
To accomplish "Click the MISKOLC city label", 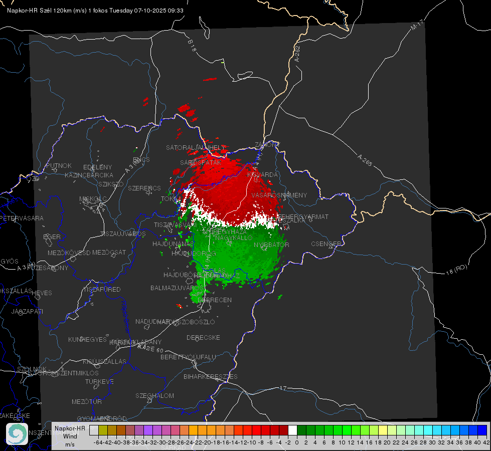I will coord(93,199).
